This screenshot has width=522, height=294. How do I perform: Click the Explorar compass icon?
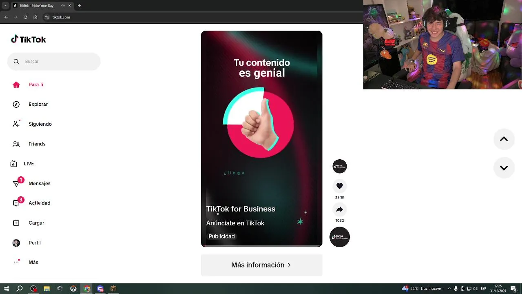coord(16,104)
